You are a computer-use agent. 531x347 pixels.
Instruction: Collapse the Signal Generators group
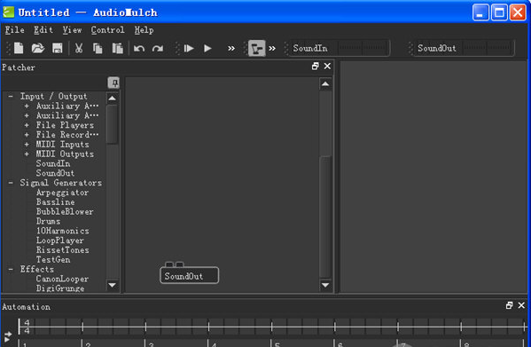pos(11,183)
